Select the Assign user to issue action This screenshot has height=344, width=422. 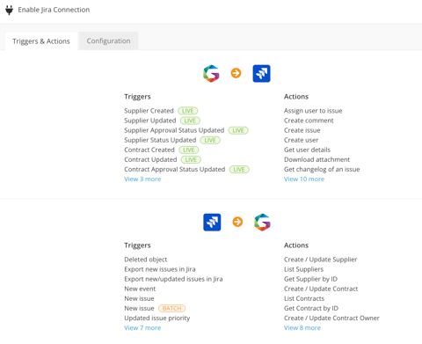313,111
